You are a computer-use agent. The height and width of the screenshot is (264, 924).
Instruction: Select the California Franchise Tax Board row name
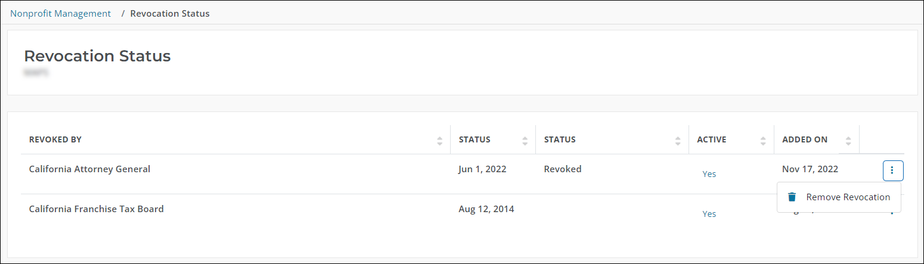(x=96, y=209)
